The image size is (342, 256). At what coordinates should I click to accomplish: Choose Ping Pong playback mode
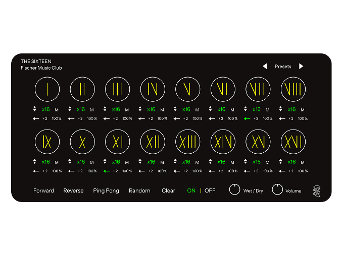point(106,191)
